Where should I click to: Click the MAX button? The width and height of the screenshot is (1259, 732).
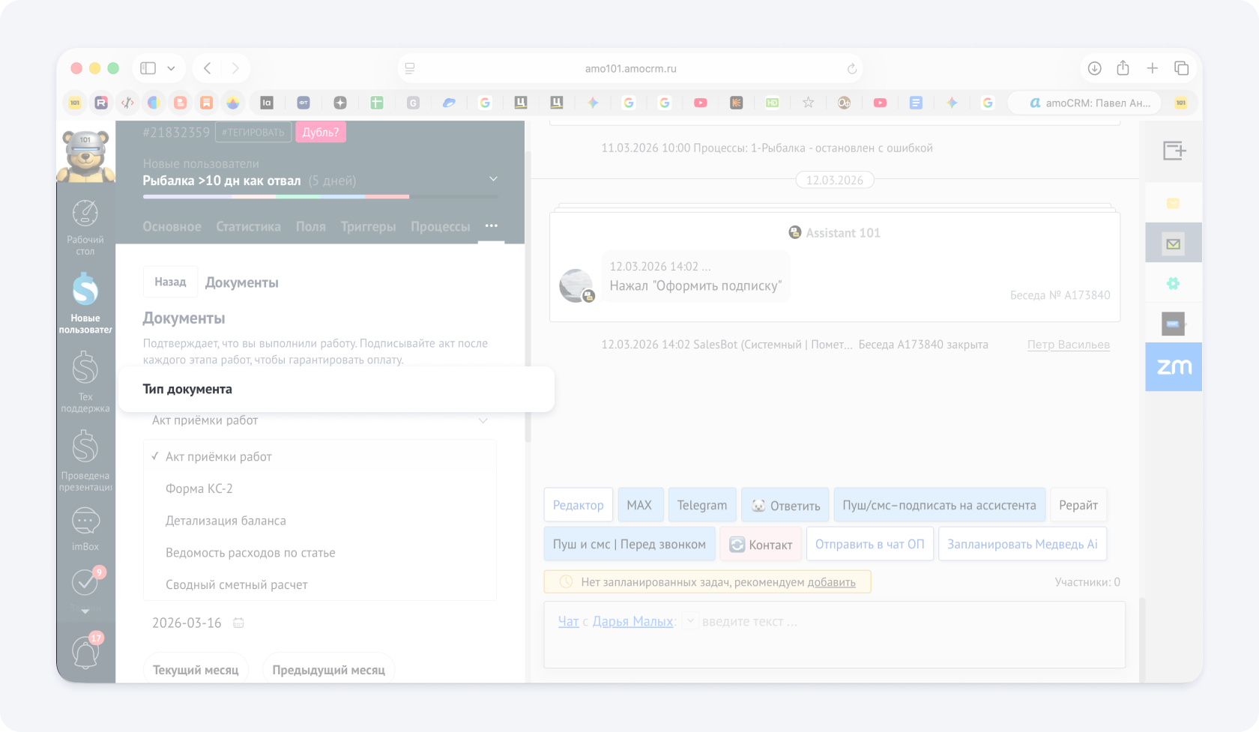tap(639, 505)
